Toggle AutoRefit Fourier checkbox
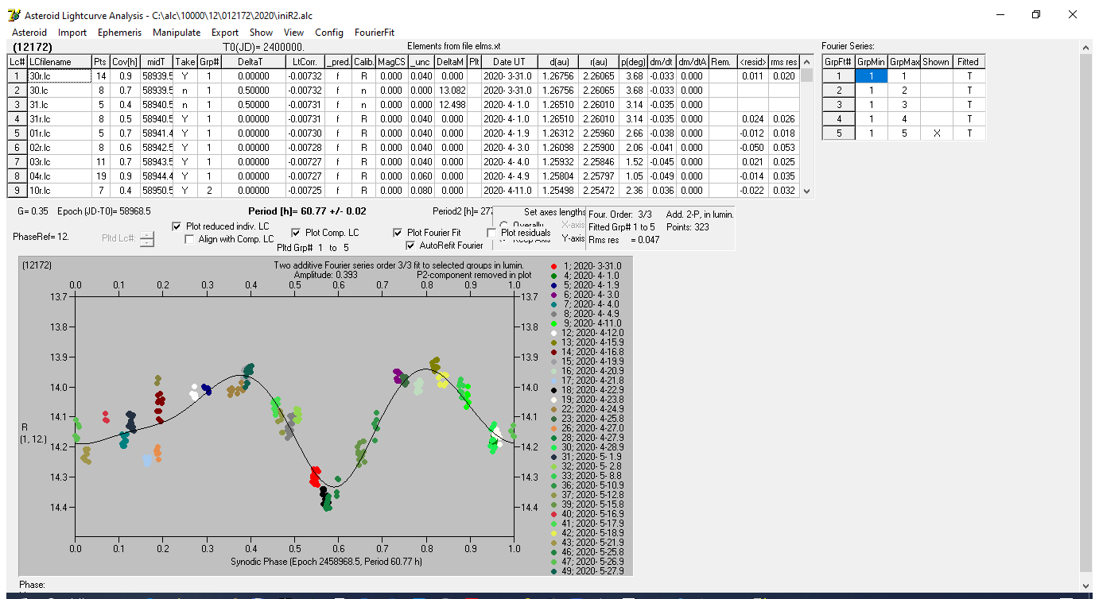Screen dimensions: 1099x599 411,245
